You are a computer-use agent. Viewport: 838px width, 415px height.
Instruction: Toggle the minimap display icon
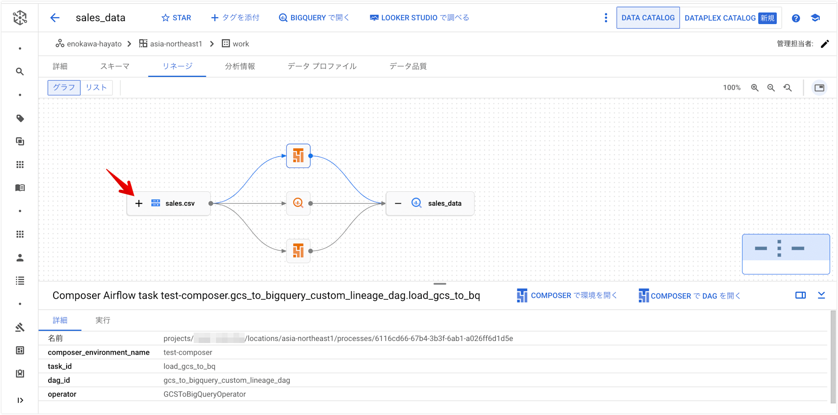click(819, 88)
